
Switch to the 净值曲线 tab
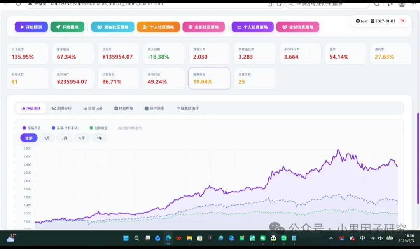point(31,108)
